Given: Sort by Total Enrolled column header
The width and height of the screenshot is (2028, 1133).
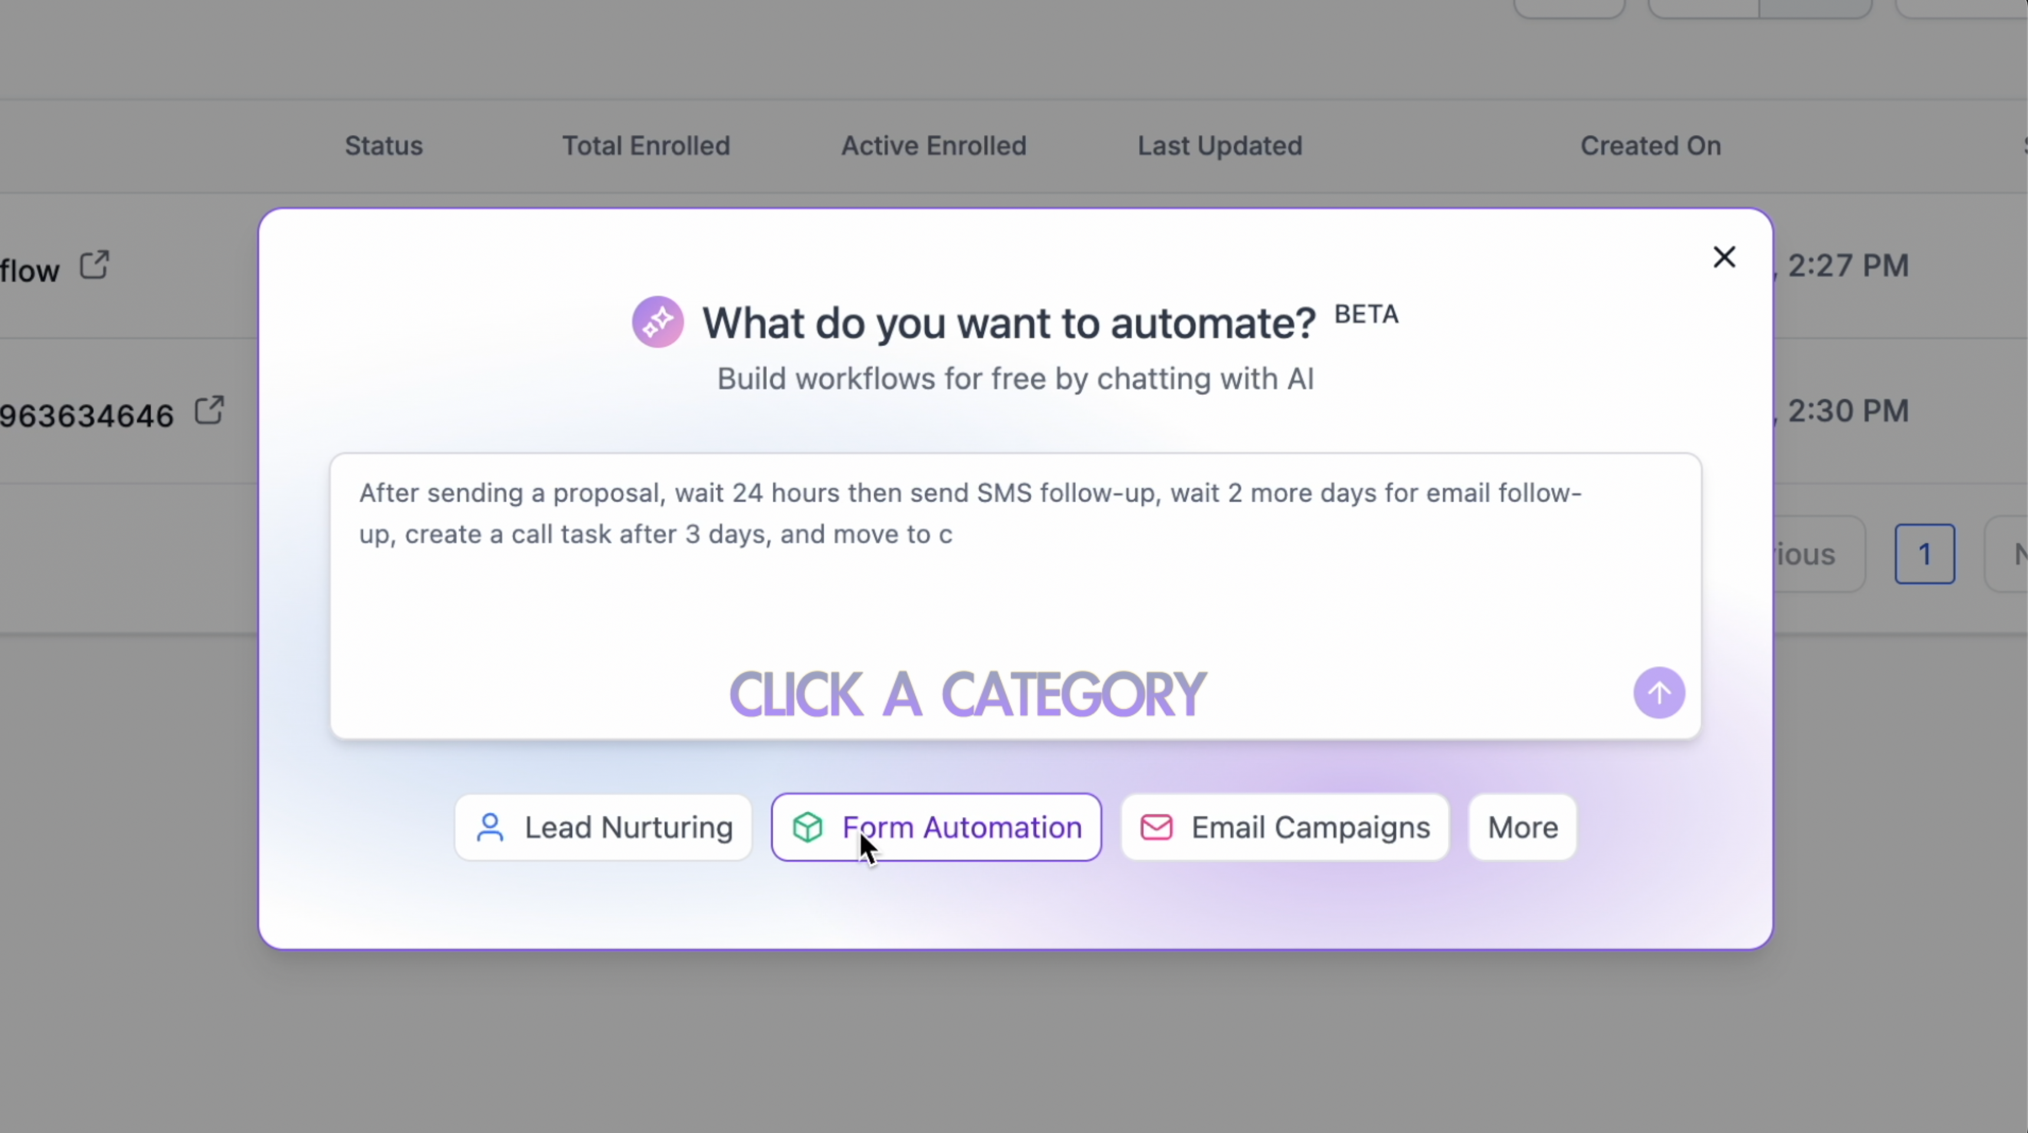Looking at the screenshot, I should [645, 146].
